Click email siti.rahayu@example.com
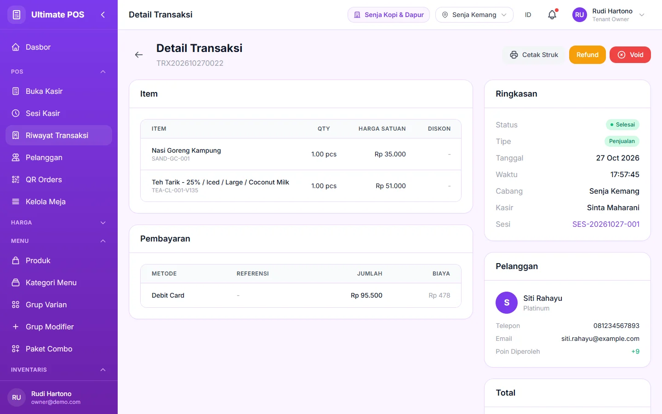 (600, 339)
